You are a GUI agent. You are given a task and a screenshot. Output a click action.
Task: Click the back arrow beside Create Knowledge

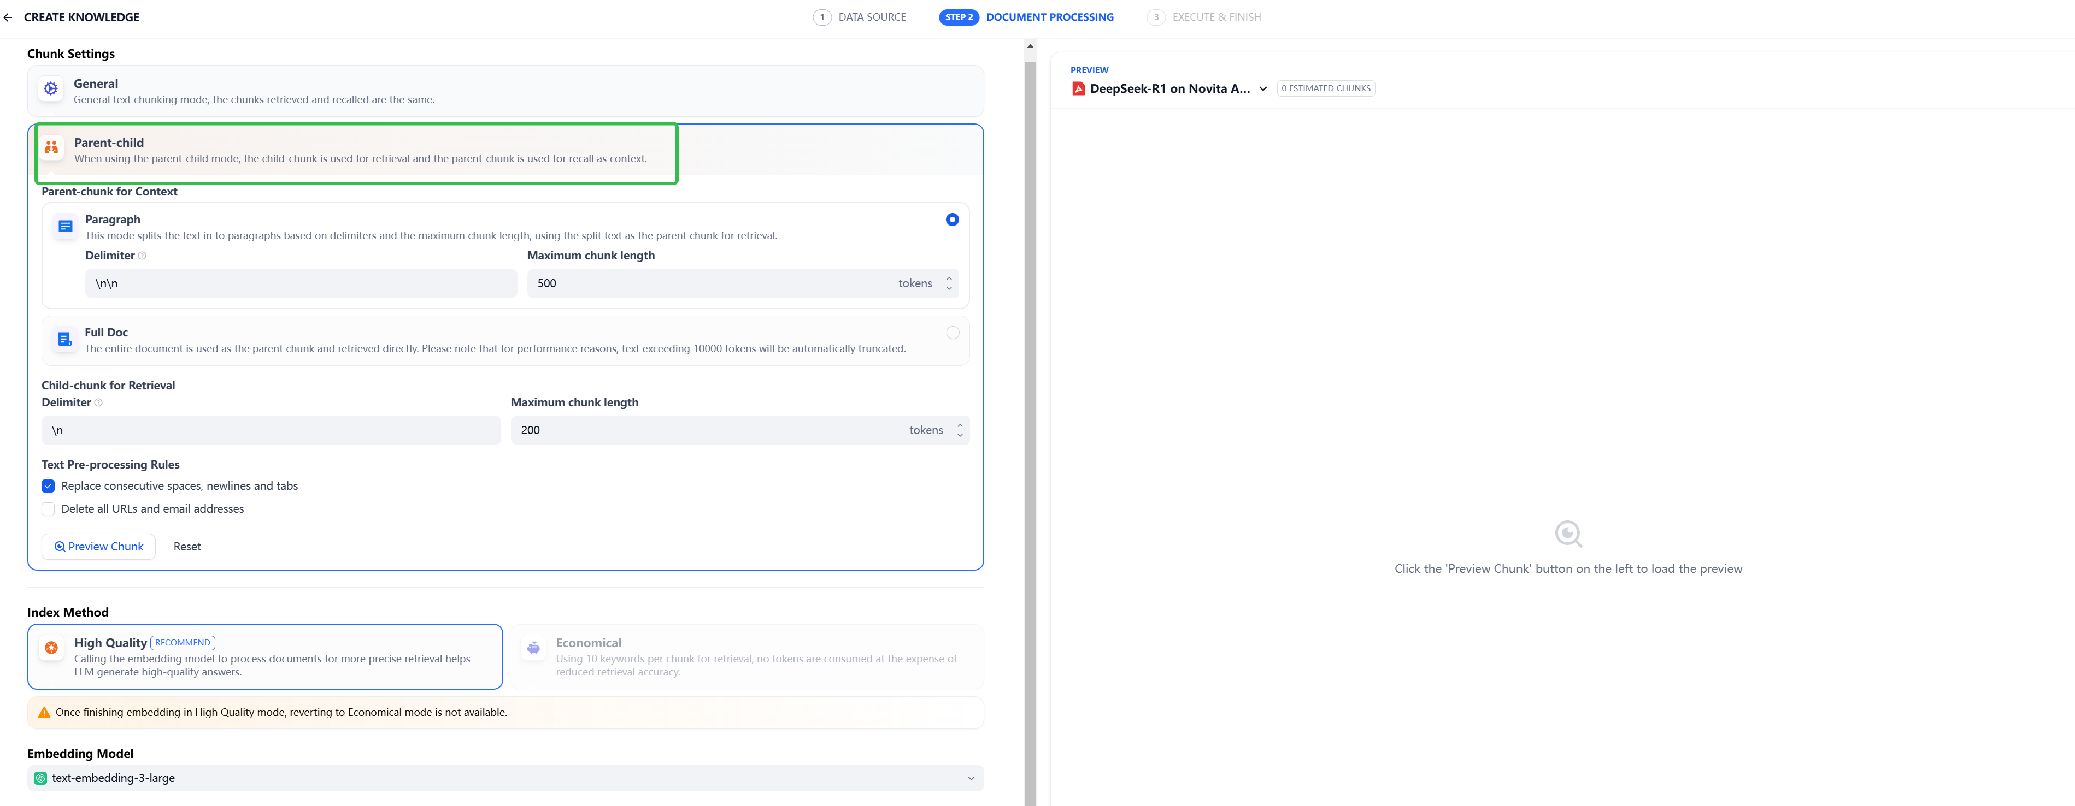[x=8, y=17]
